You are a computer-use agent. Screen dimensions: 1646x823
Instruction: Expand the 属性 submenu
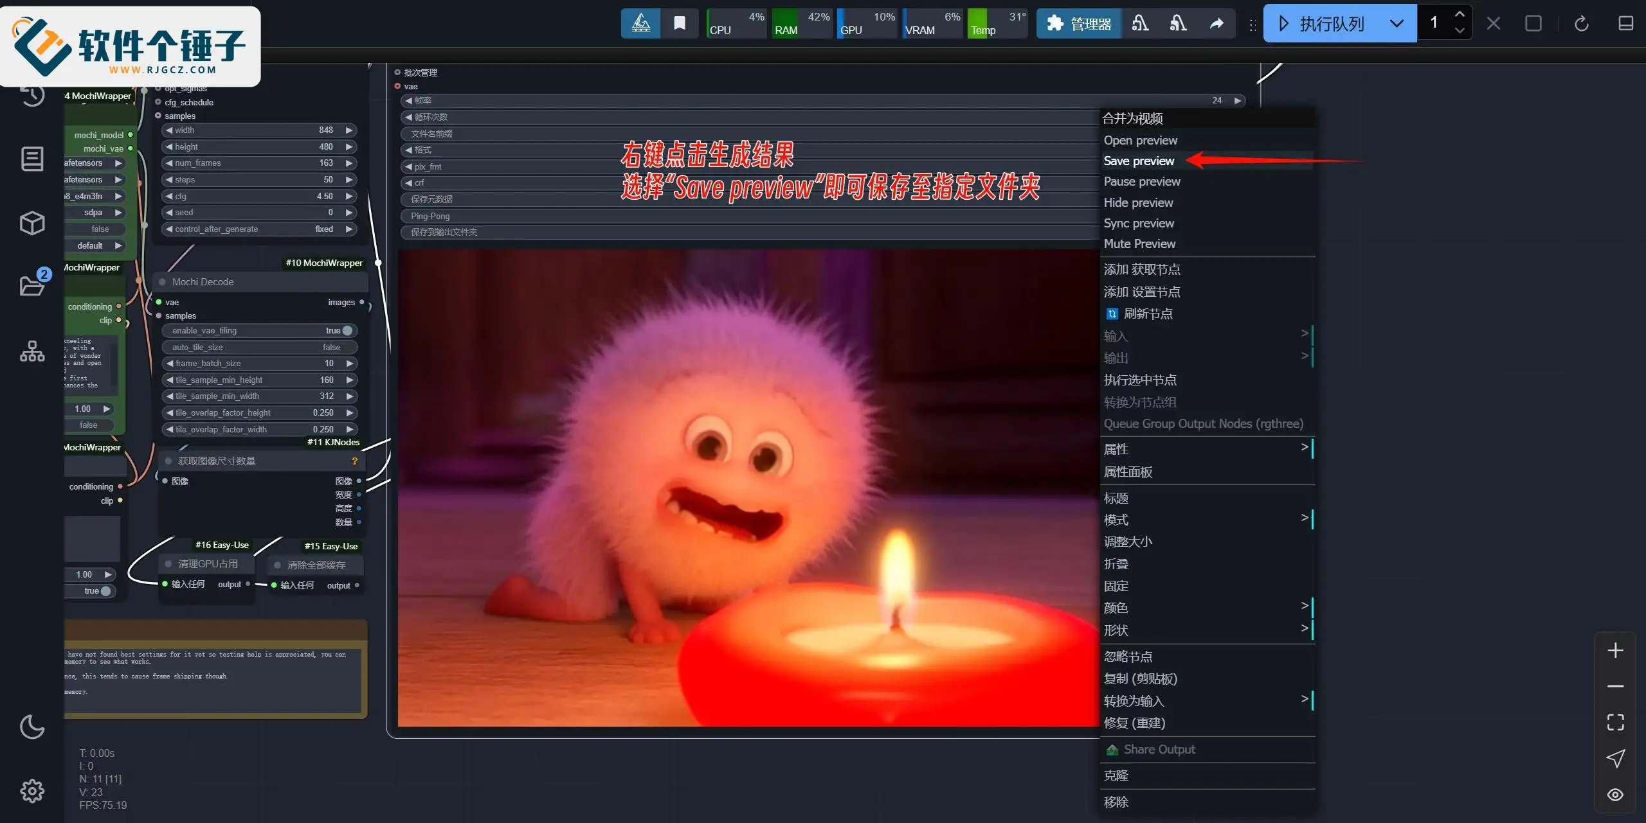click(x=1207, y=448)
